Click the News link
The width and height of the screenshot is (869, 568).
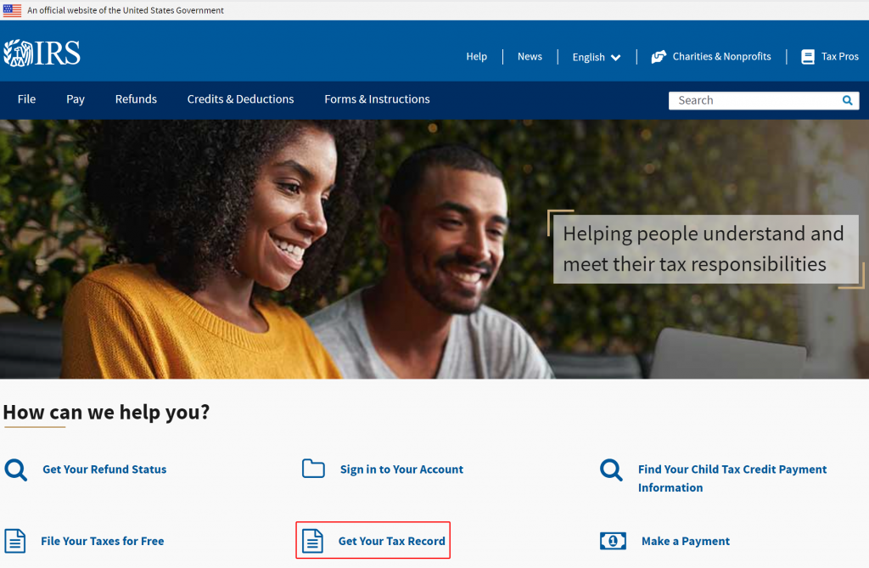[x=530, y=57]
